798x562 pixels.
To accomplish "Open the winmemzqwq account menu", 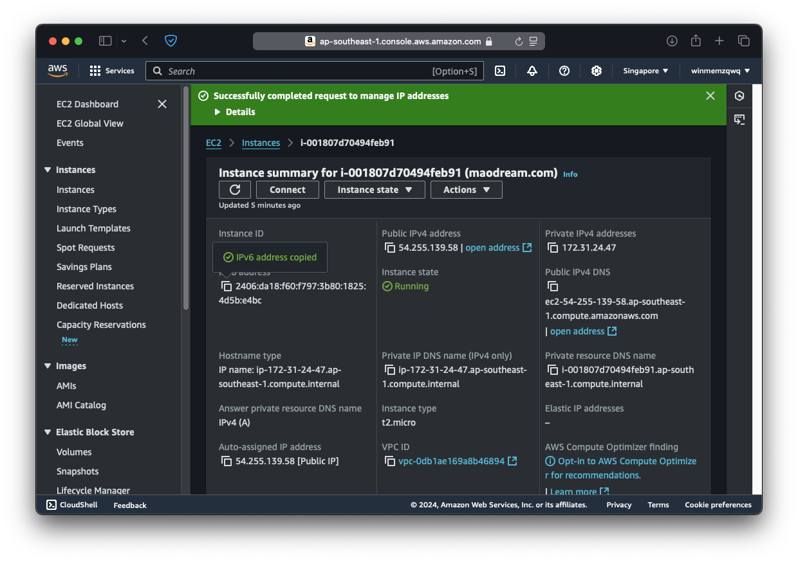I will (x=720, y=71).
